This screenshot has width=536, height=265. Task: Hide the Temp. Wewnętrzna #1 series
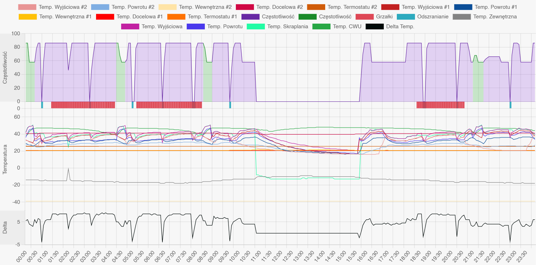tap(27, 17)
